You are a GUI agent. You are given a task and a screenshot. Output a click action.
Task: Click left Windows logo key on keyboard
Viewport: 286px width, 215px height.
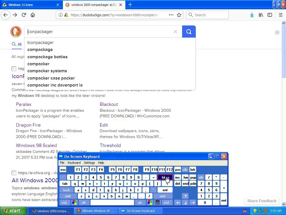pyautogui.click(x=74, y=203)
